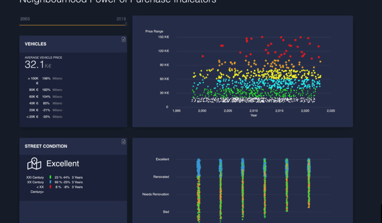This screenshot has height=223, width=382.
Task: Click the Price Range chart label
Action: click(154, 31)
